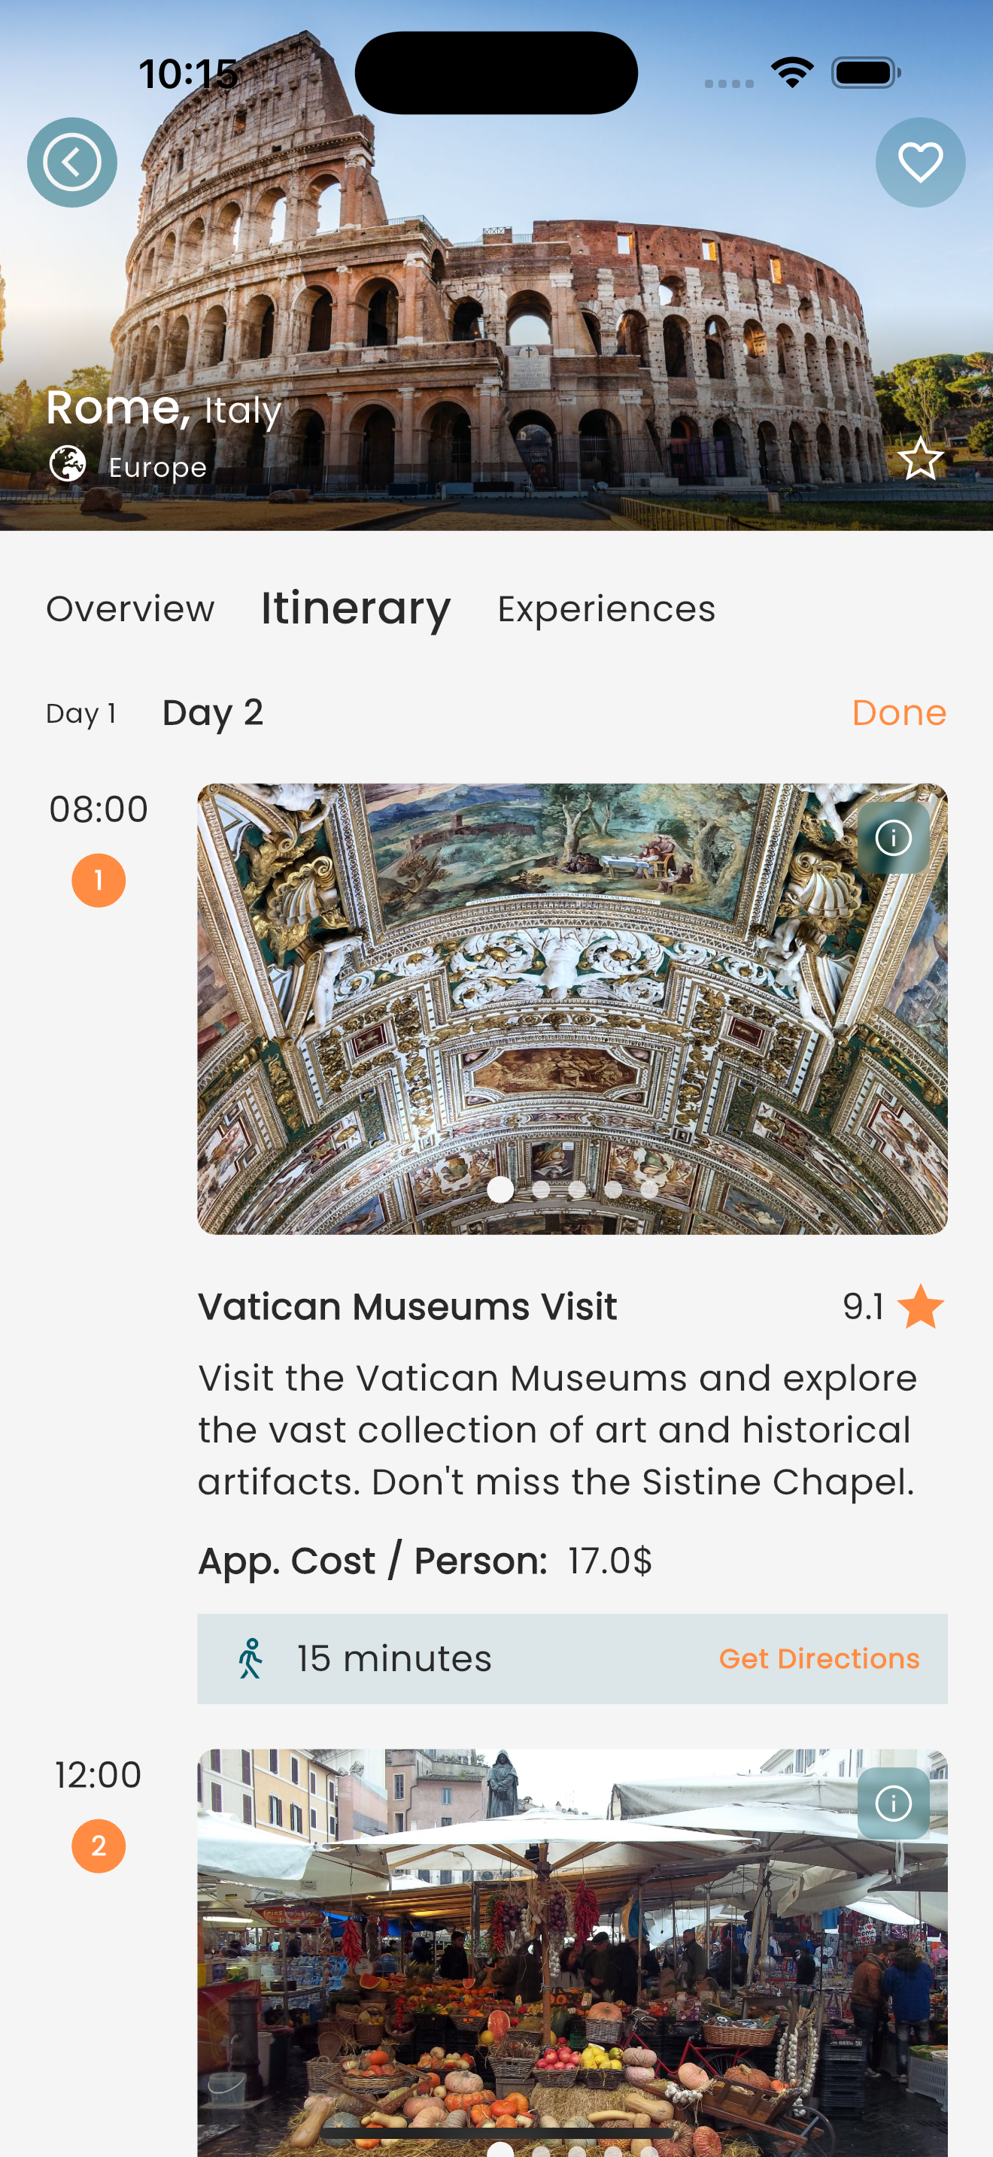Toggle the heart favorite button

[919, 162]
